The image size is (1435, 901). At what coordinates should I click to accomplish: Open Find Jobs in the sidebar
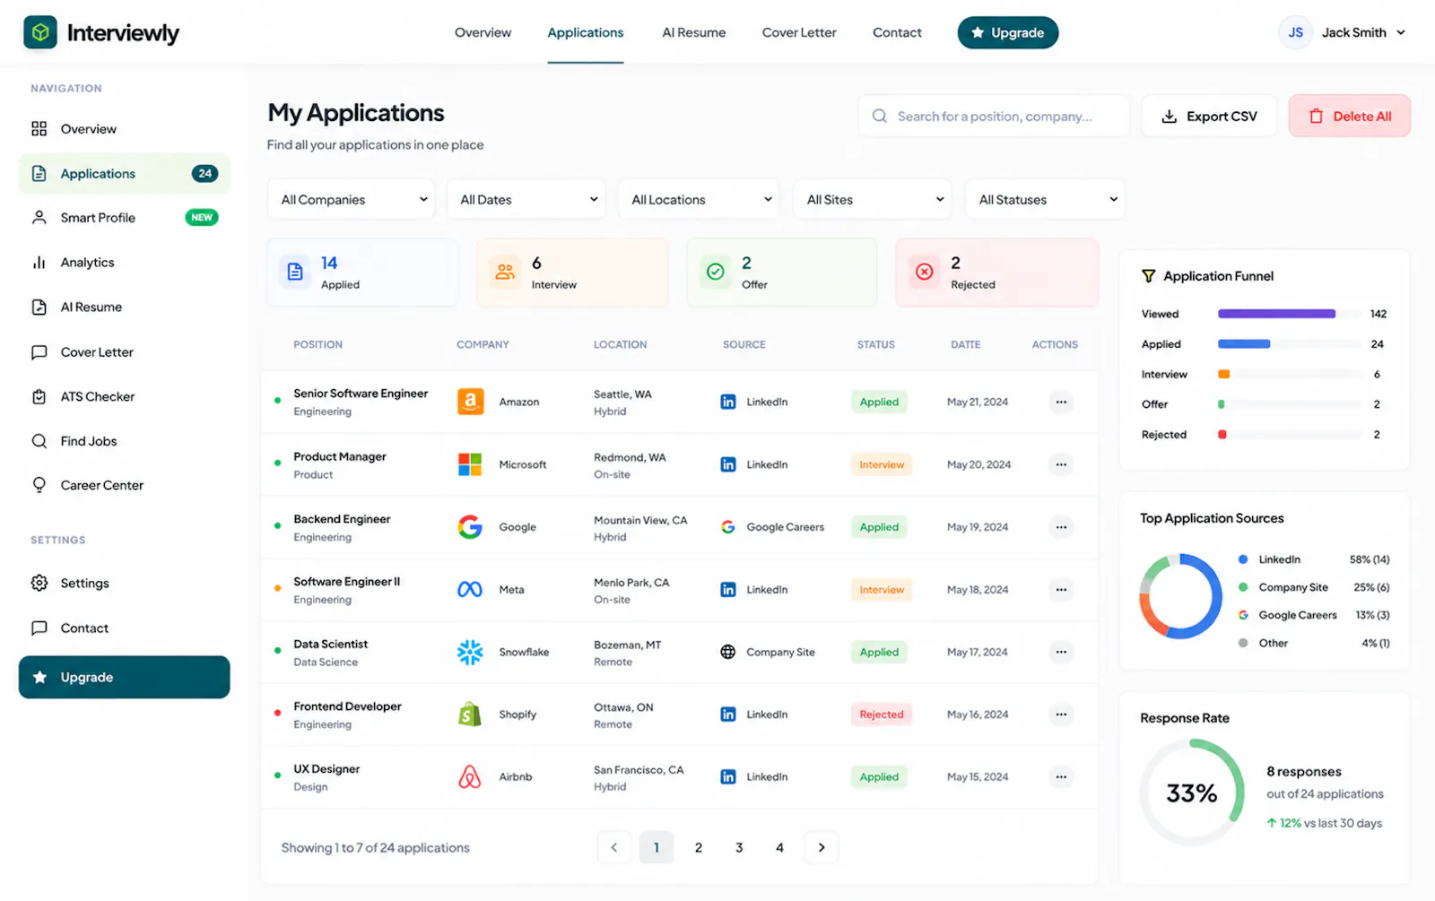124,441
